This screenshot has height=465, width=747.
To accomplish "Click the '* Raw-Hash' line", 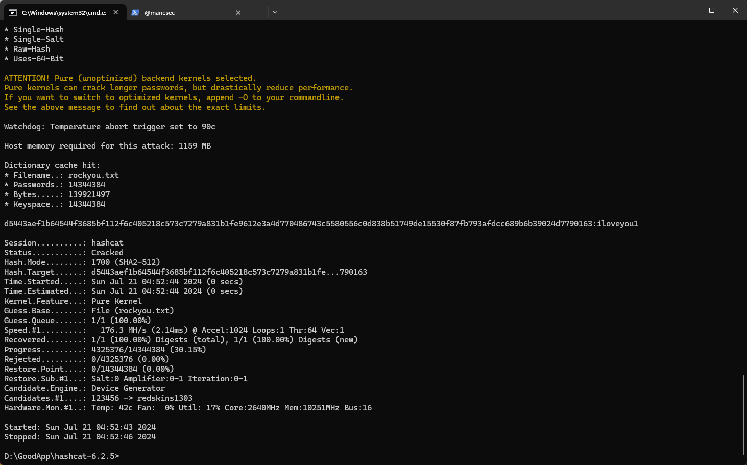I will point(27,49).
